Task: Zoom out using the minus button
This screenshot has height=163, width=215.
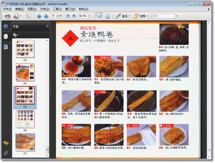Action: click(68, 16)
